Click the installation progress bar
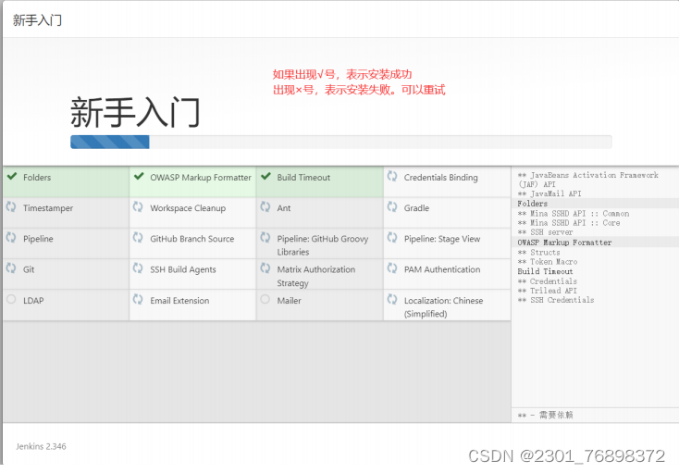 tap(341, 142)
